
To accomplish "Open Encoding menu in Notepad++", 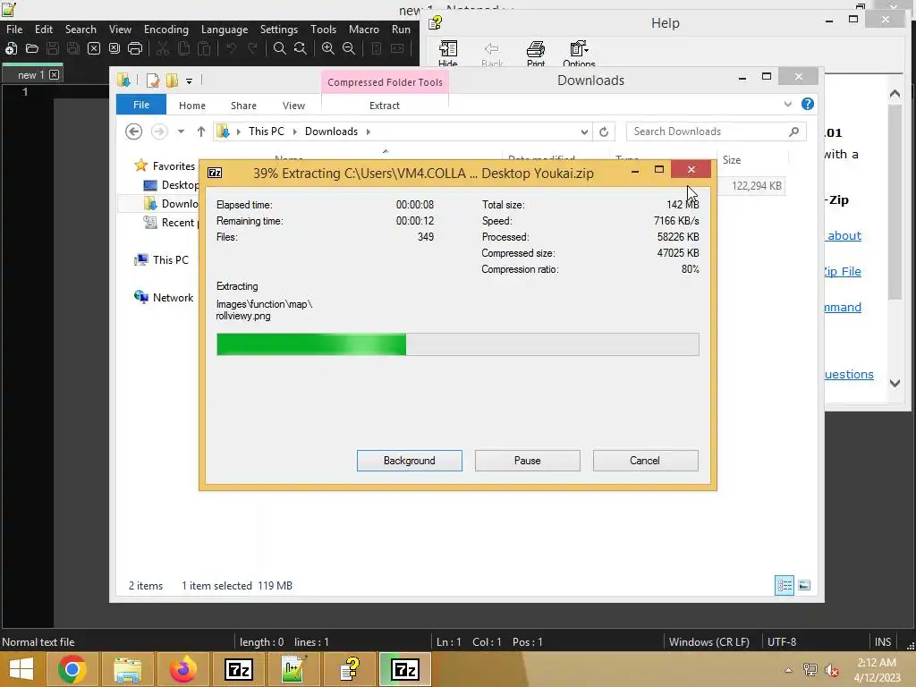I will pos(165,30).
